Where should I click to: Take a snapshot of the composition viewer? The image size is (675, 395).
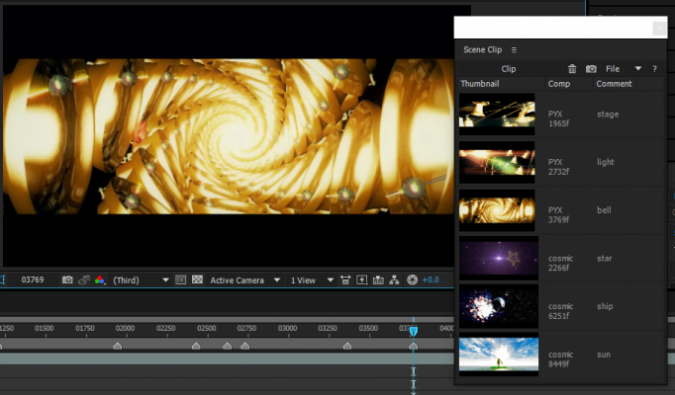point(67,280)
